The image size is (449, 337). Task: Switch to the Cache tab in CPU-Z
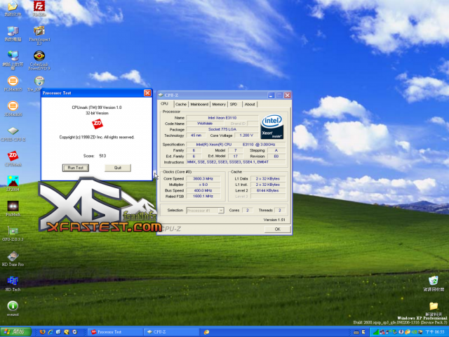tap(181, 105)
